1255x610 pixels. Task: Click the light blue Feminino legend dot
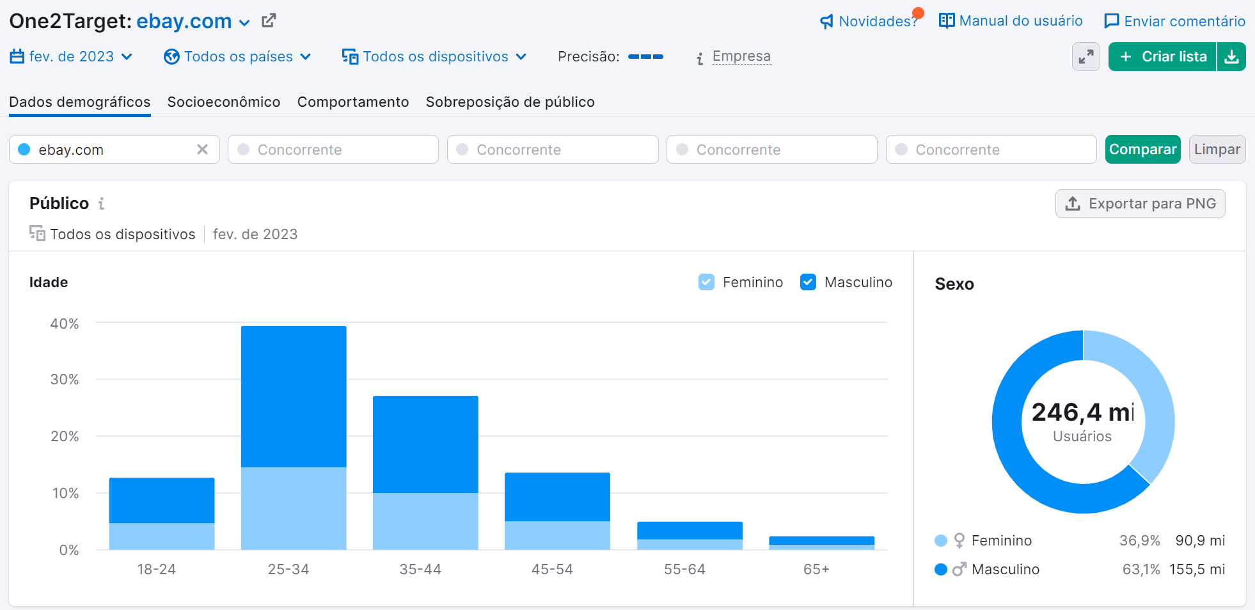click(x=940, y=541)
